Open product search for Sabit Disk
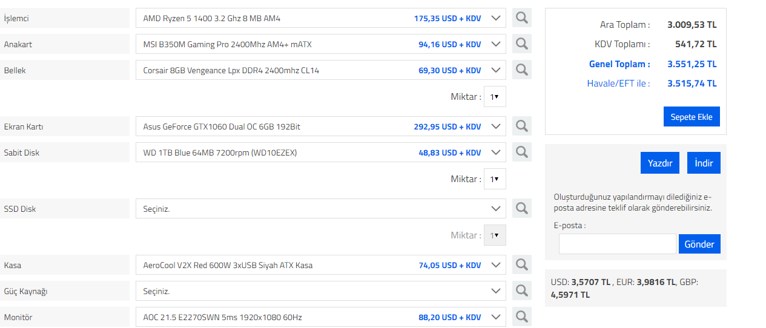This screenshot has width=766, height=328. pos(521,153)
